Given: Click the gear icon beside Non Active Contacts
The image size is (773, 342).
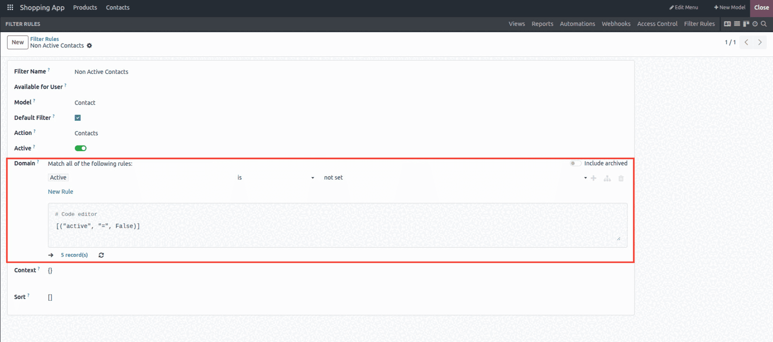Looking at the screenshot, I should 89,46.
